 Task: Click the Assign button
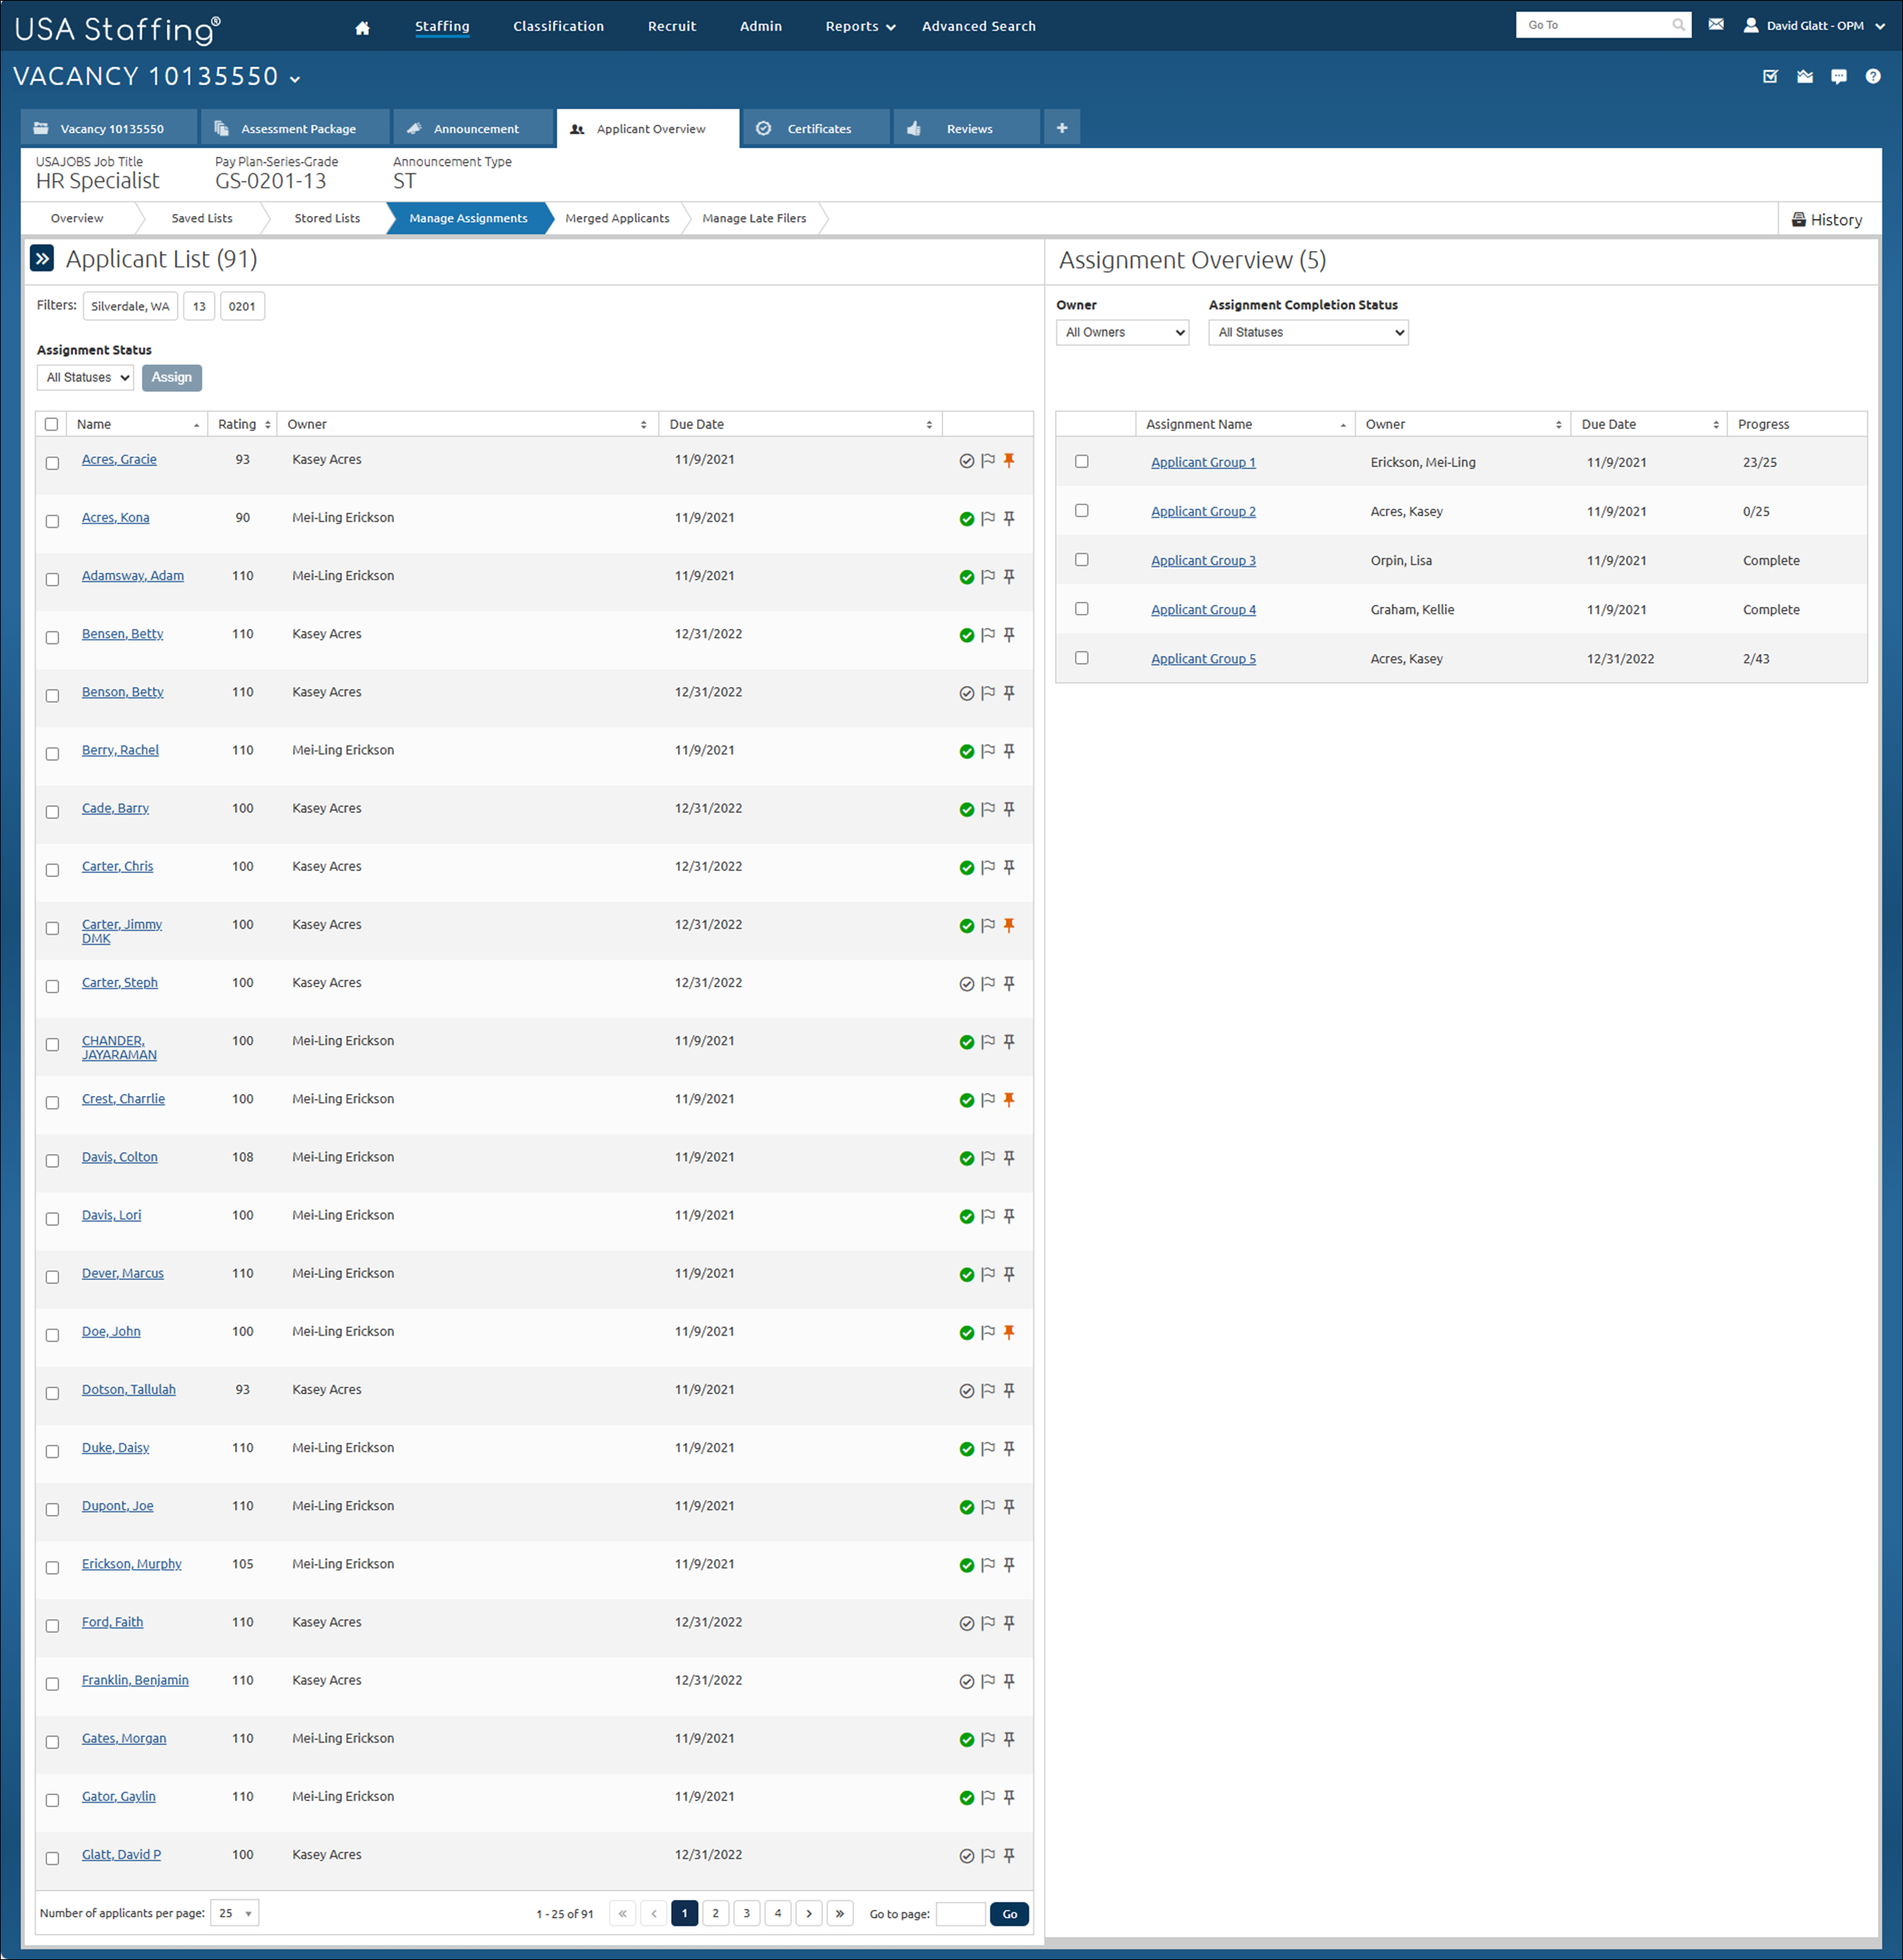click(x=171, y=377)
